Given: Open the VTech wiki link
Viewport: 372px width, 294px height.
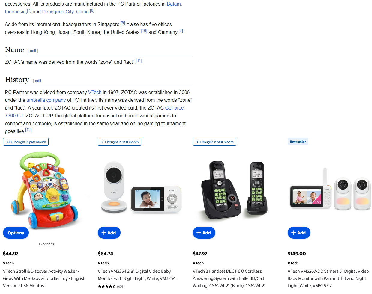Looking at the screenshot, I should point(95,92).
